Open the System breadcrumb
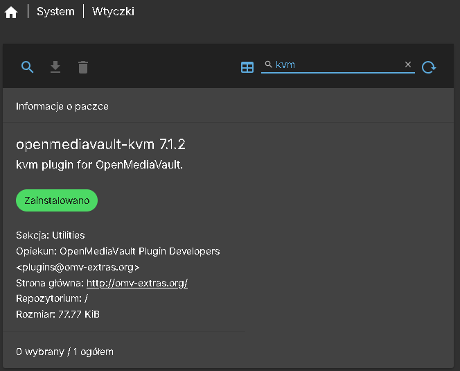Image resolution: width=460 pixels, height=371 pixels. (55, 12)
